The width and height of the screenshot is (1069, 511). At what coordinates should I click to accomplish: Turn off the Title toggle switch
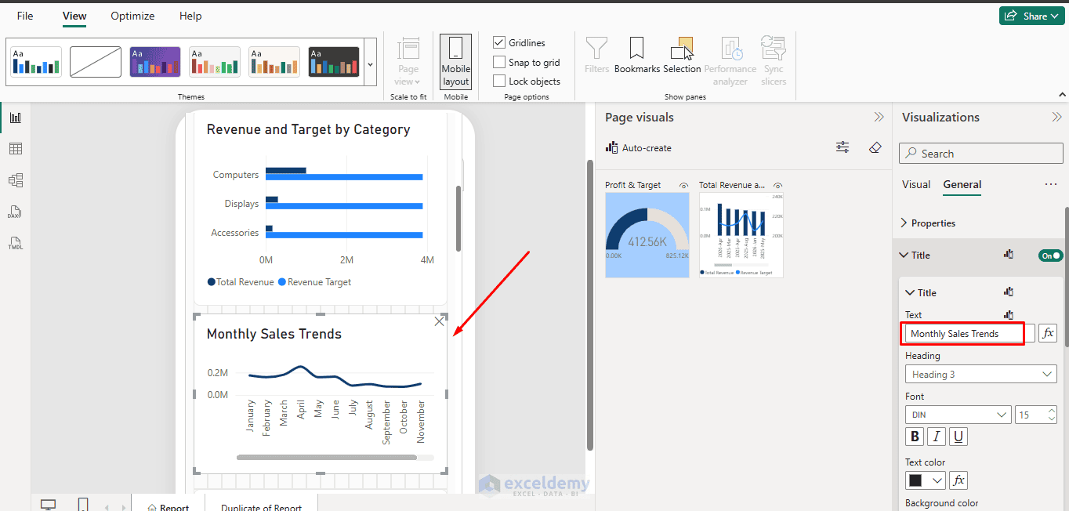[x=1050, y=255]
